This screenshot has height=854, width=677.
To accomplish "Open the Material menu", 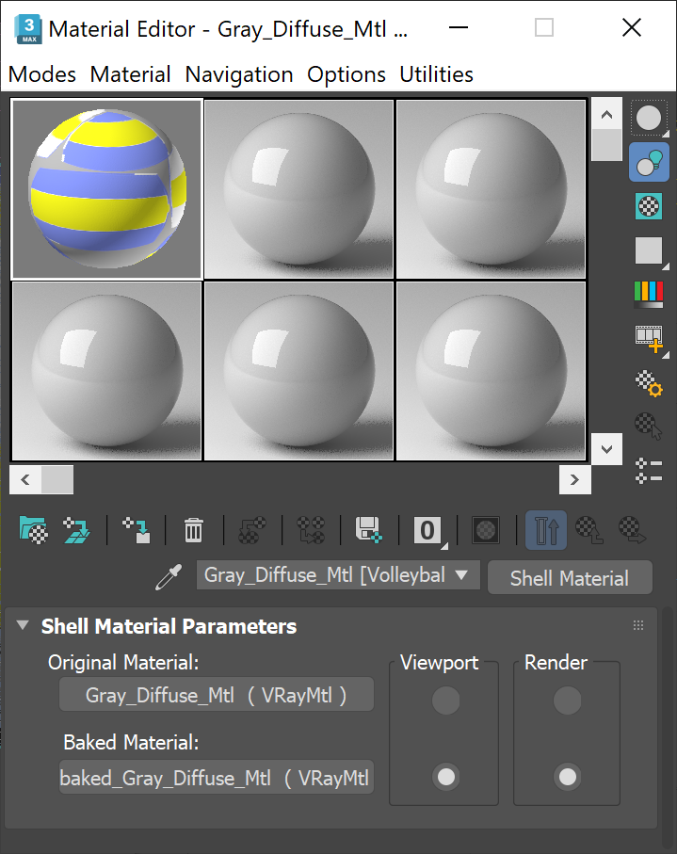I will (130, 74).
